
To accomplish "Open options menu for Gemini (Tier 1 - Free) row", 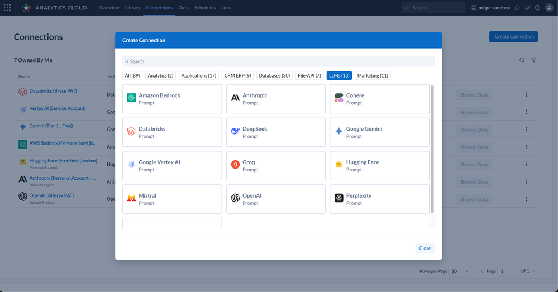I will 526,130.
